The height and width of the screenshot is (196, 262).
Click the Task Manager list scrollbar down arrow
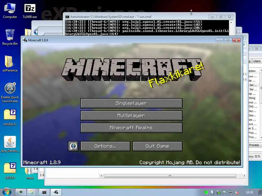[261, 138]
